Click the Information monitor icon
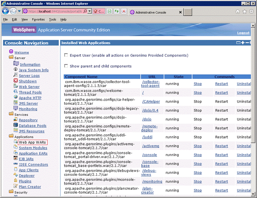Screen dimensions: 257x198 tap(16, 64)
